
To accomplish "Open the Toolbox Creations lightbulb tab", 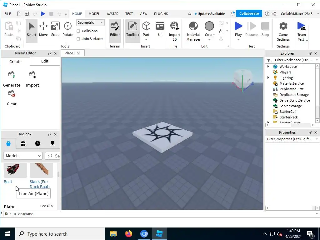I will coord(52,143).
